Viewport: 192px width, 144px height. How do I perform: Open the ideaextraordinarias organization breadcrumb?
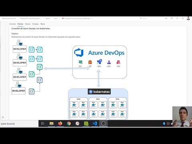tap(9, 18)
